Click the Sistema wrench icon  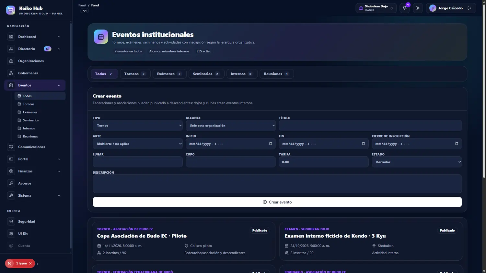coord(11,195)
